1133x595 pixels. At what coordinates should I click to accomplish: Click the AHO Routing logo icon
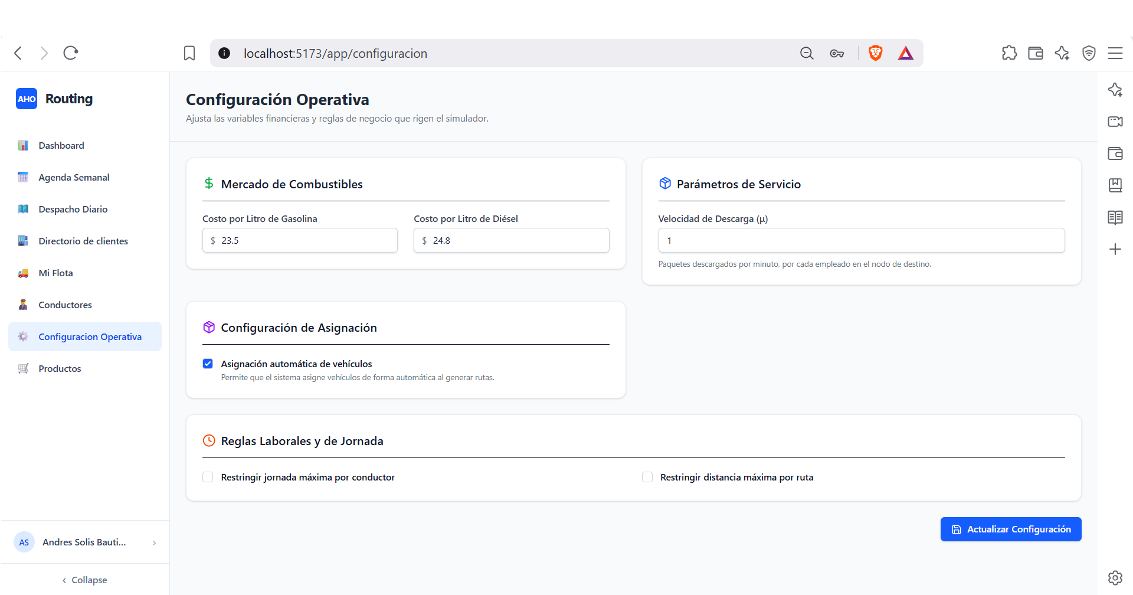27,99
